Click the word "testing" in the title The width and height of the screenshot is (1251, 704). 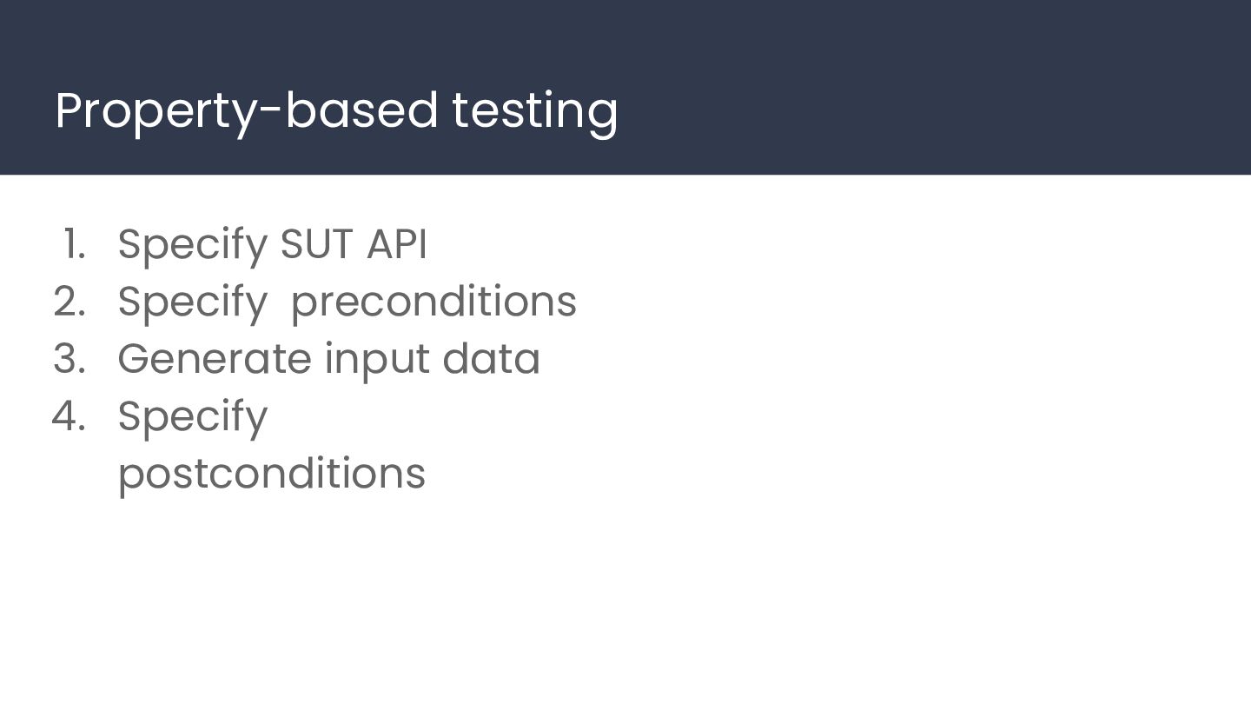(x=534, y=111)
